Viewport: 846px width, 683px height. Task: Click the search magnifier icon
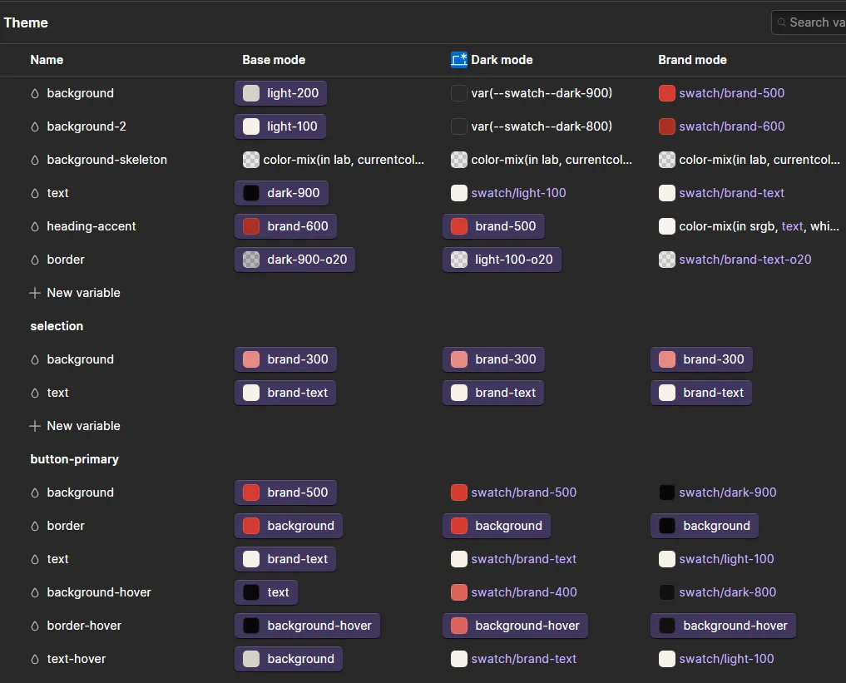pos(781,22)
